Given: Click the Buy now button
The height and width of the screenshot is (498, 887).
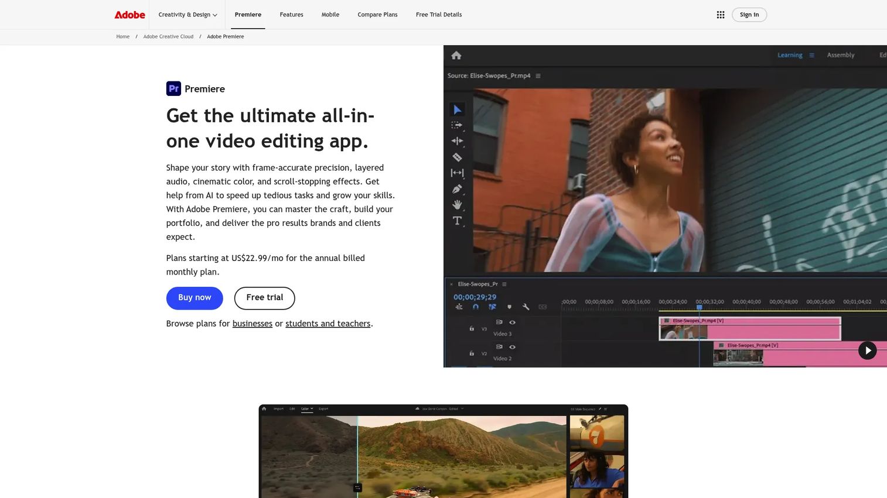Looking at the screenshot, I should [195, 298].
